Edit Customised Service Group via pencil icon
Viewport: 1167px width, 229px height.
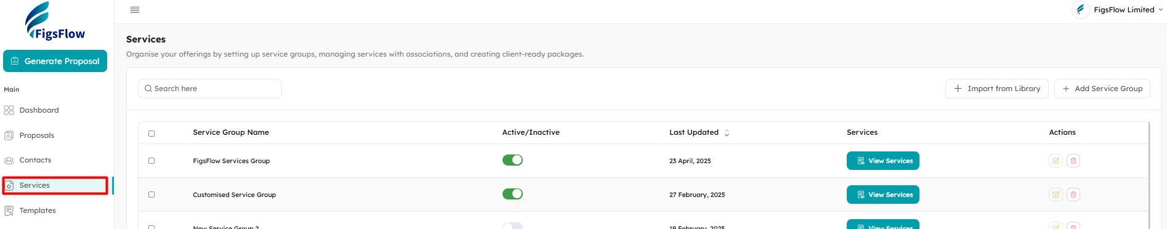coord(1056,195)
